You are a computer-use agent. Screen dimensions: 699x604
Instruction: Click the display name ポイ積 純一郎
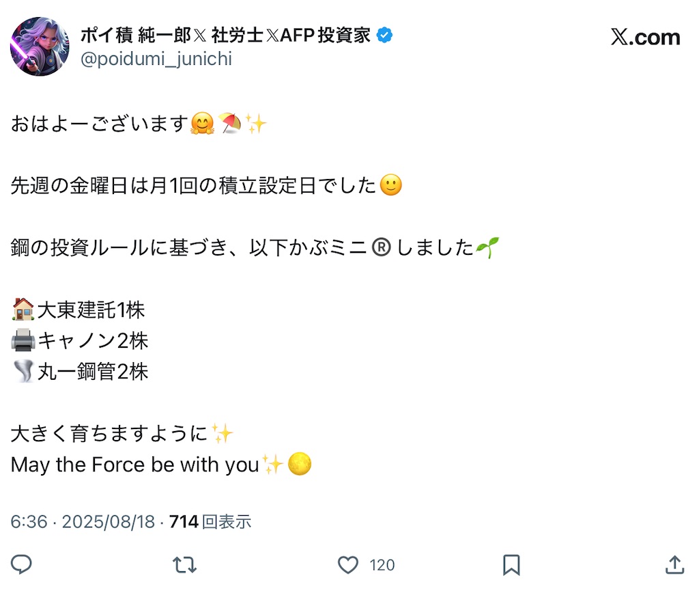tap(137, 36)
